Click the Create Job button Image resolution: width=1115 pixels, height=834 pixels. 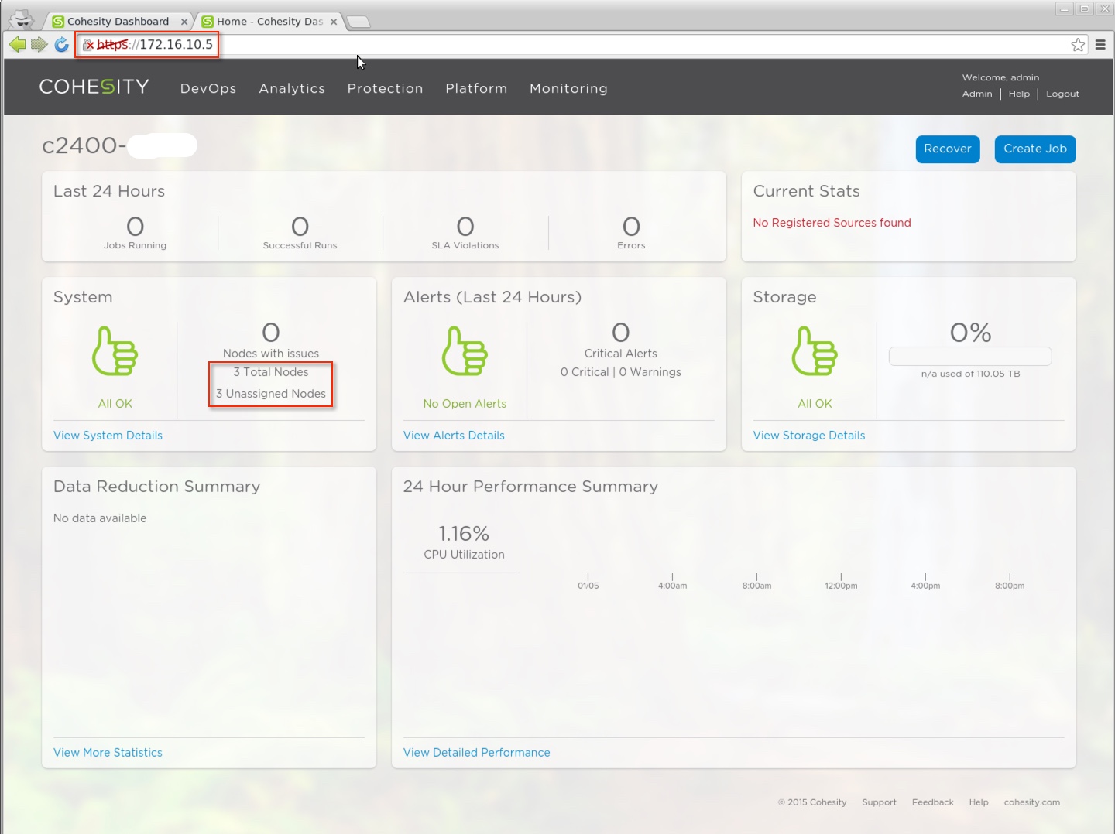coord(1034,149)
